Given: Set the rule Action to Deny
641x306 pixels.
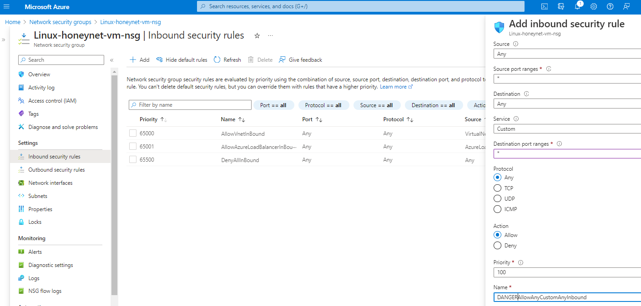Looking at the screenshot, I should pyautogui.click(x=497, y=245).
